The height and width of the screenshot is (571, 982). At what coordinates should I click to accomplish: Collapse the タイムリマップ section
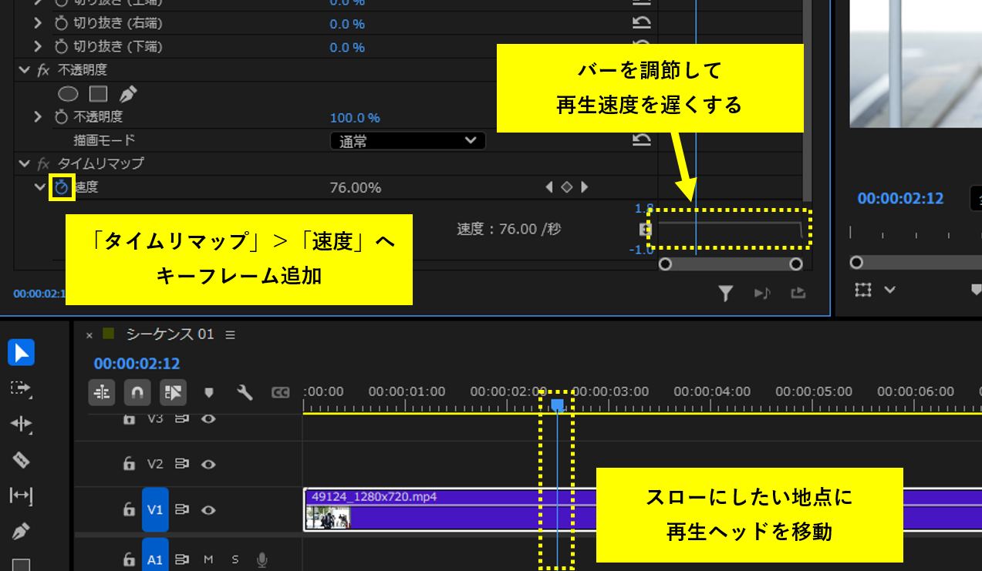click(24, 163)
